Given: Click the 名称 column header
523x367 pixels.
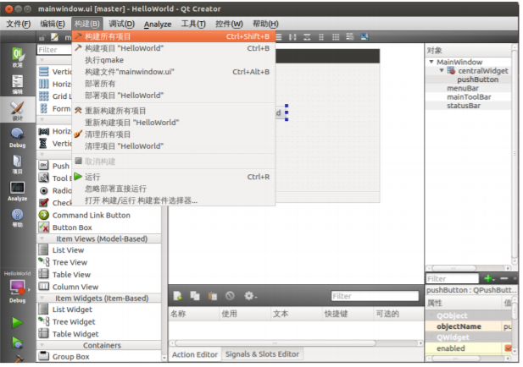Looking at the screenshot, I should [194, 314].
